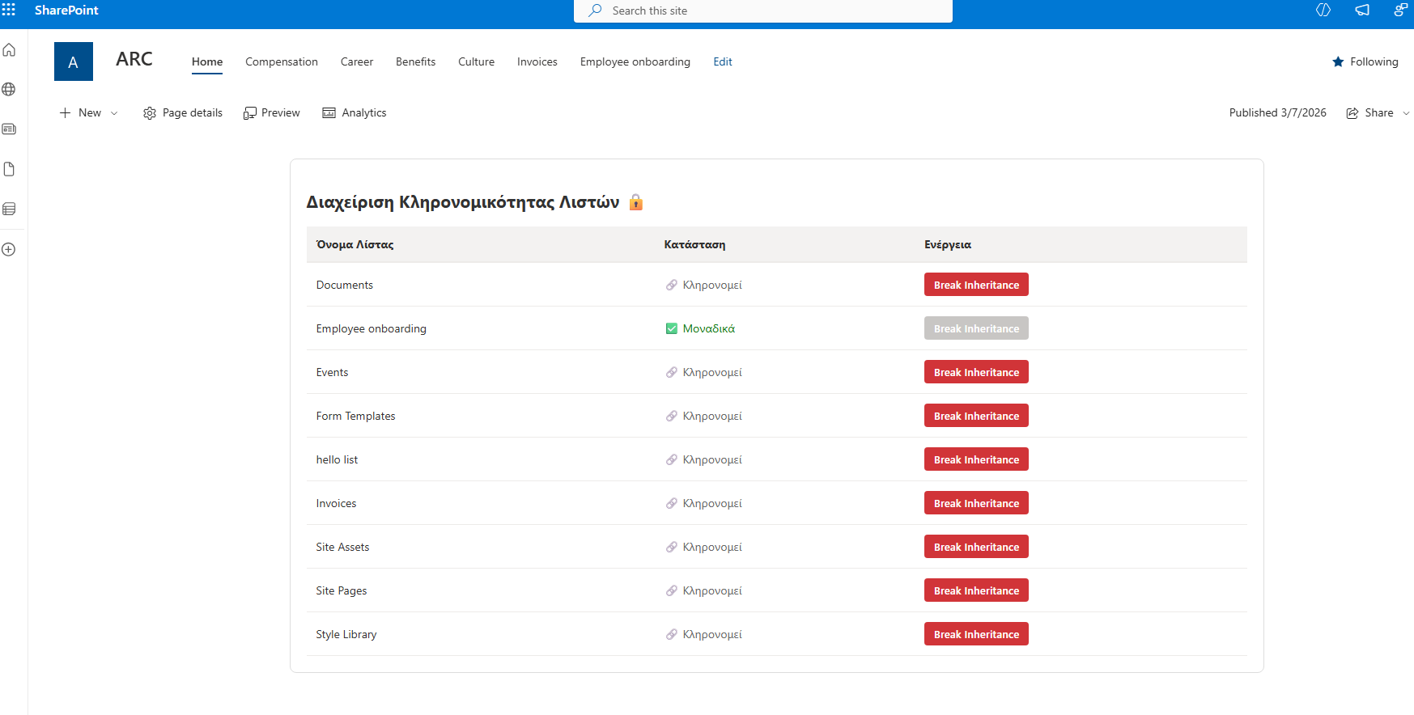Open My lists icon in left rail

click(x=9, y=209)
